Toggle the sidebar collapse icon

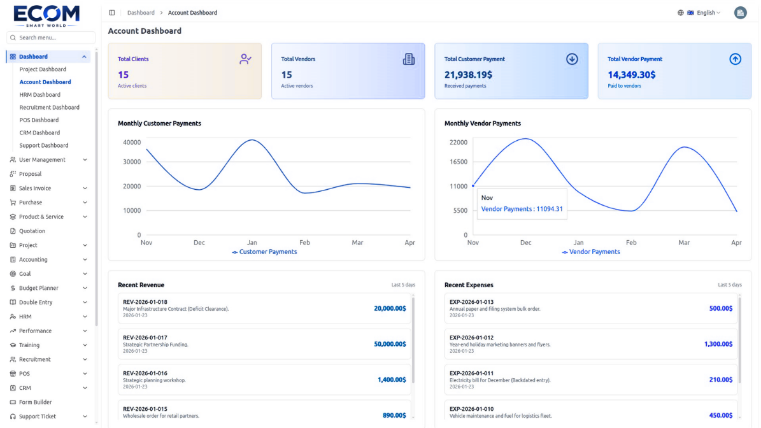pos(112,13)
